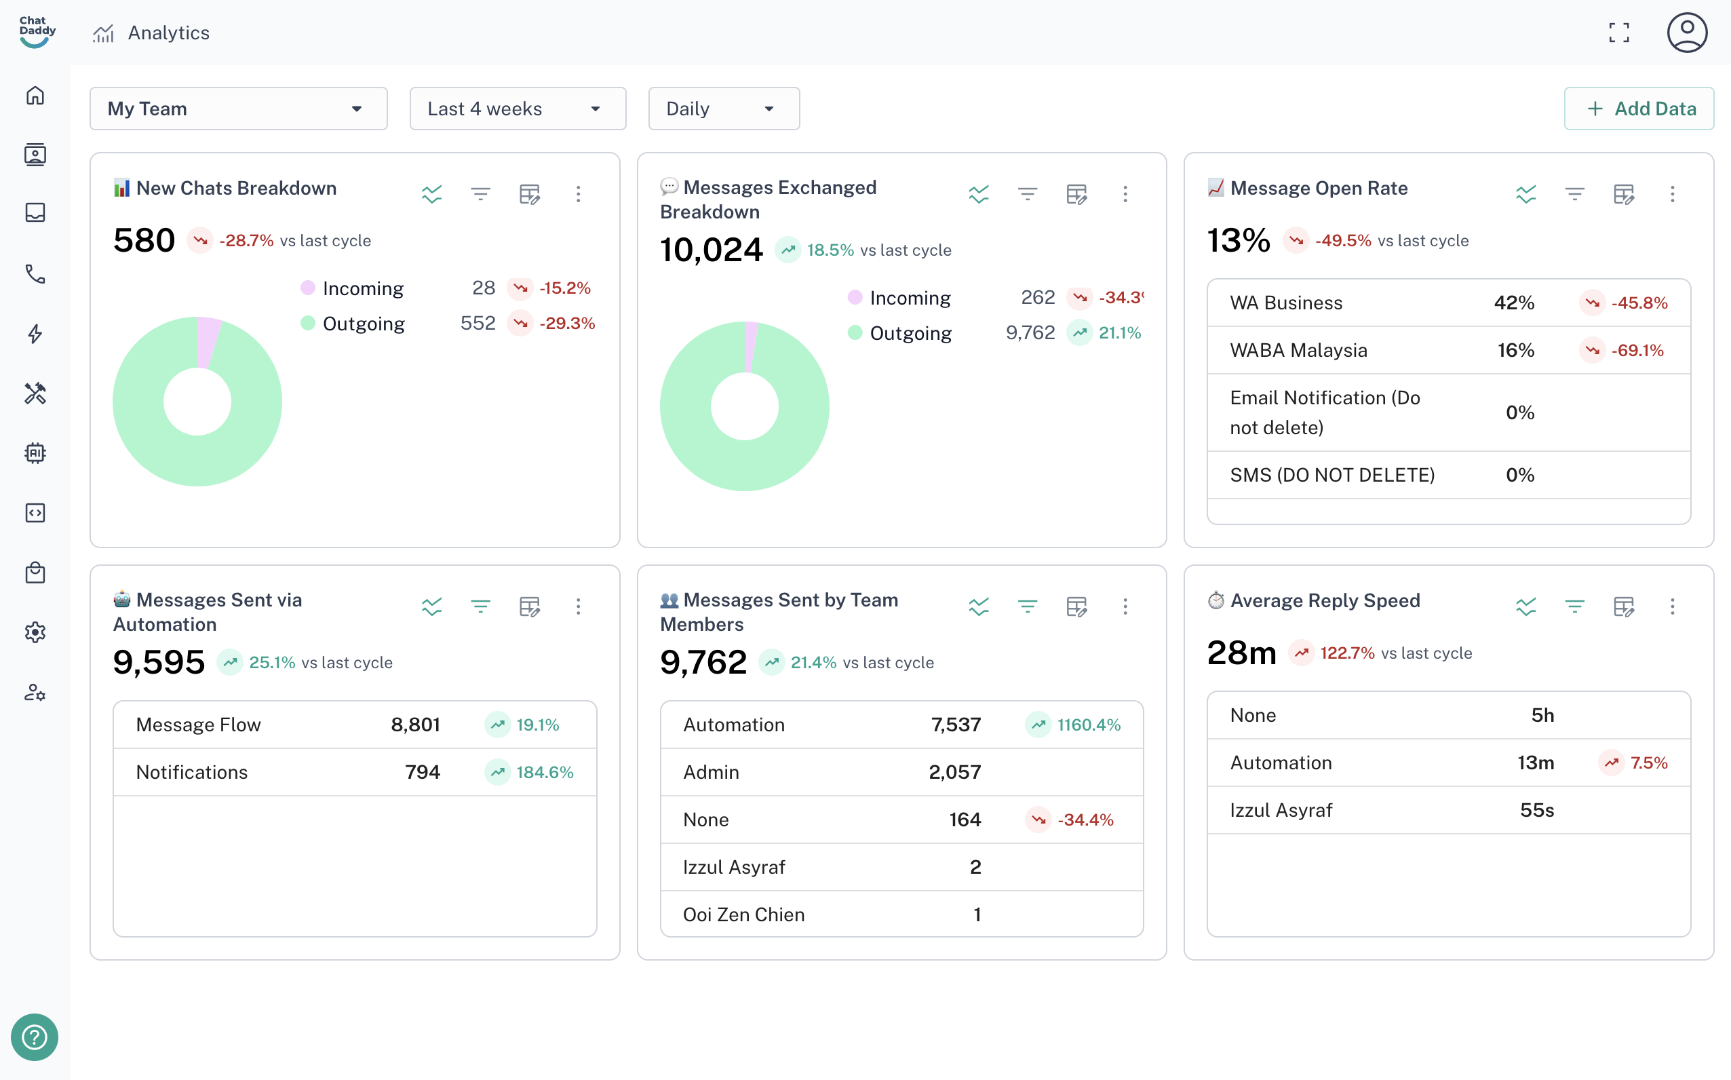Click the help question mark button

(x=35, y=1037)
